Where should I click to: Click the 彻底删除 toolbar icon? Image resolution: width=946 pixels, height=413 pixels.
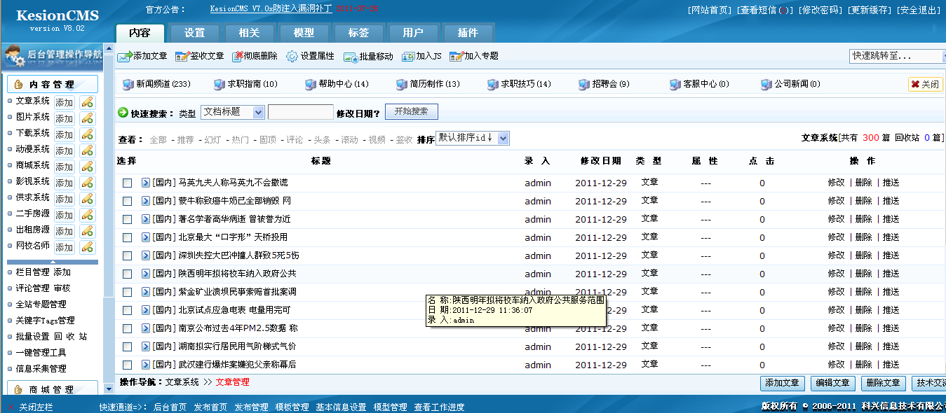238,56
